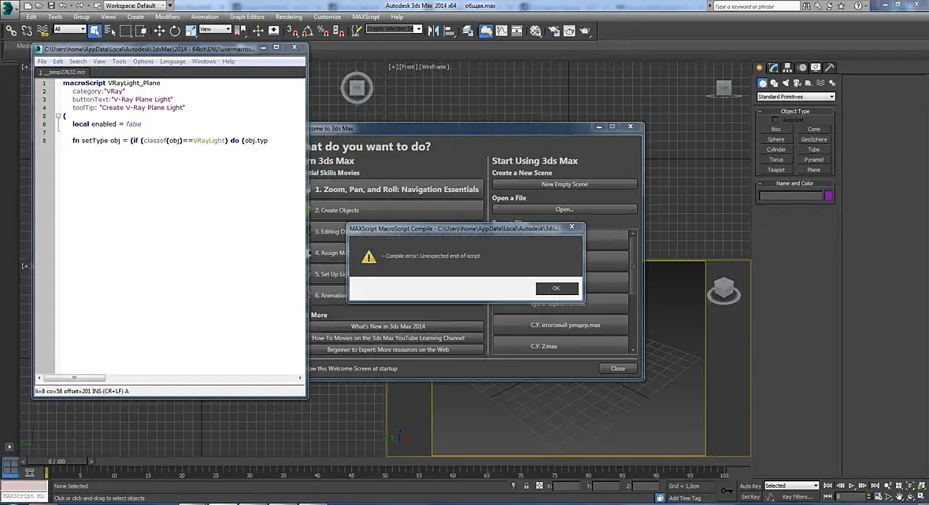929x505 pixels.
Task: Open the Modify panel tab icon
Action: pyautogui.click(x=775, y=68)
